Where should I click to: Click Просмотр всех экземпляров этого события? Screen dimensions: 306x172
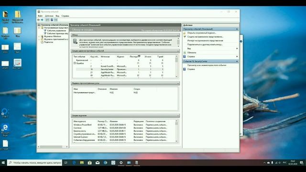207,65
